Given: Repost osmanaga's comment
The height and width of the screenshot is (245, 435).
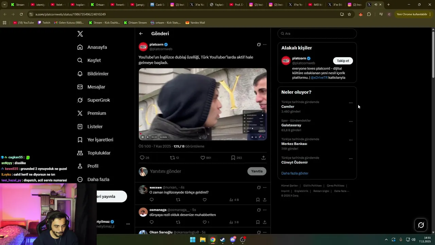Looking at the screenshot, I should tap(178, 222).
